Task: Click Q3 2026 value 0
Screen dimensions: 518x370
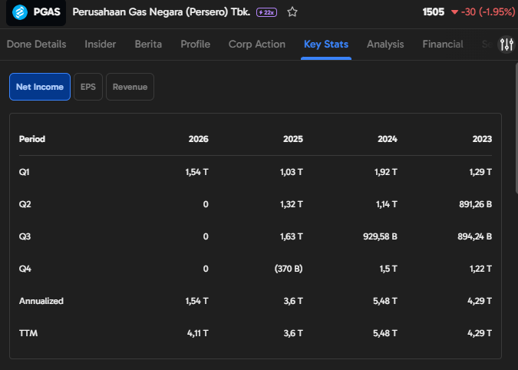Action: click(x=206, y=236)
